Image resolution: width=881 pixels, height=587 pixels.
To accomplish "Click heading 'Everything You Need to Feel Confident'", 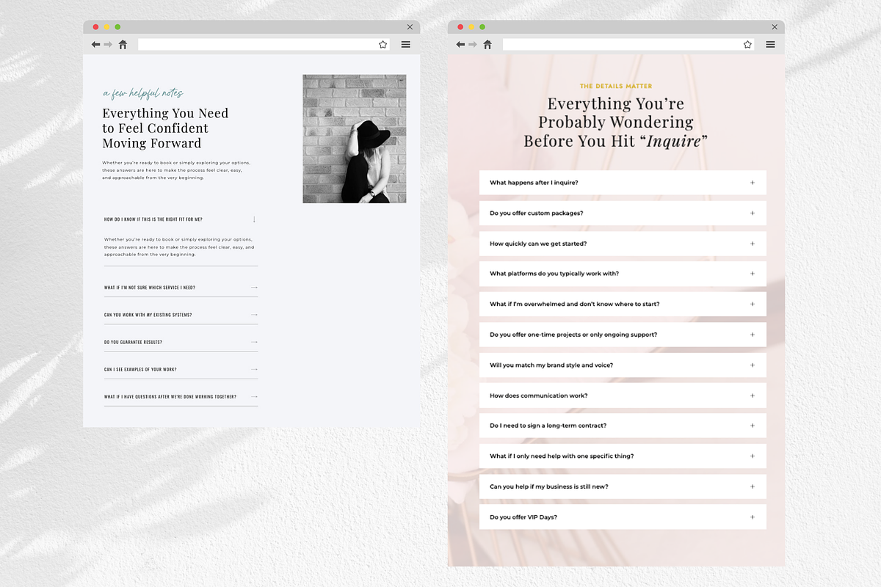I will pos(165,128).
